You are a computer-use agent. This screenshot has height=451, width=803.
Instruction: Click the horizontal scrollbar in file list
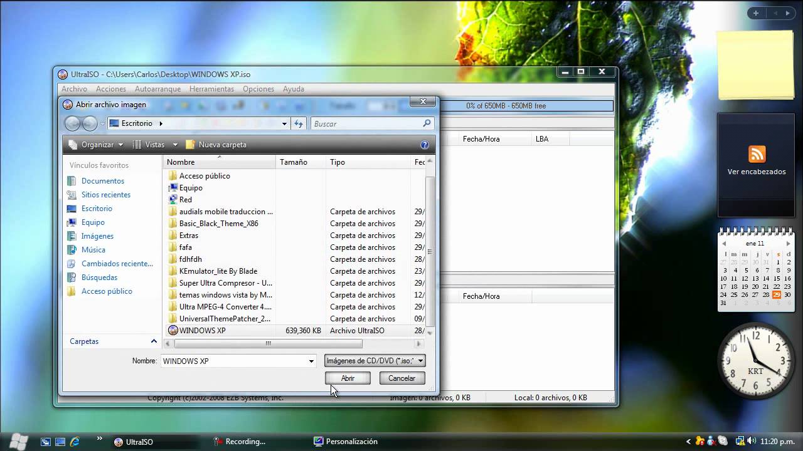268,343
